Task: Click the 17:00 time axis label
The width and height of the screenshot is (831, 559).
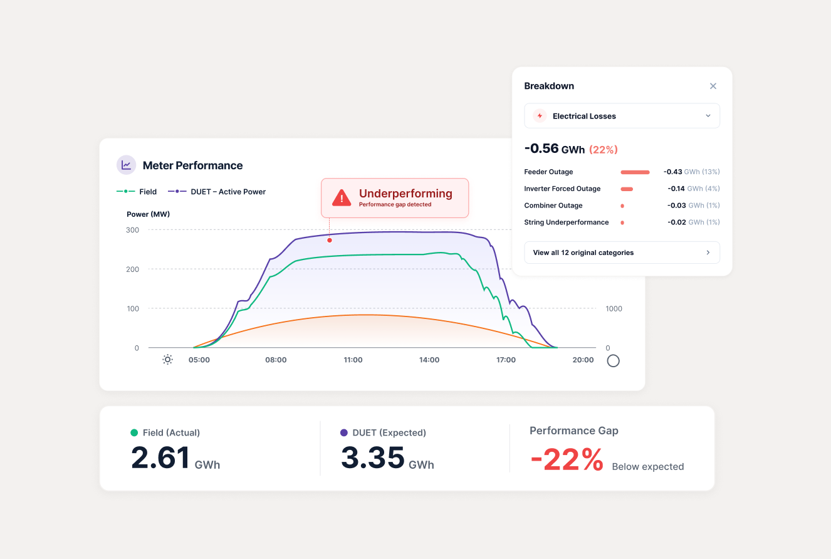Action: (506, 360)
